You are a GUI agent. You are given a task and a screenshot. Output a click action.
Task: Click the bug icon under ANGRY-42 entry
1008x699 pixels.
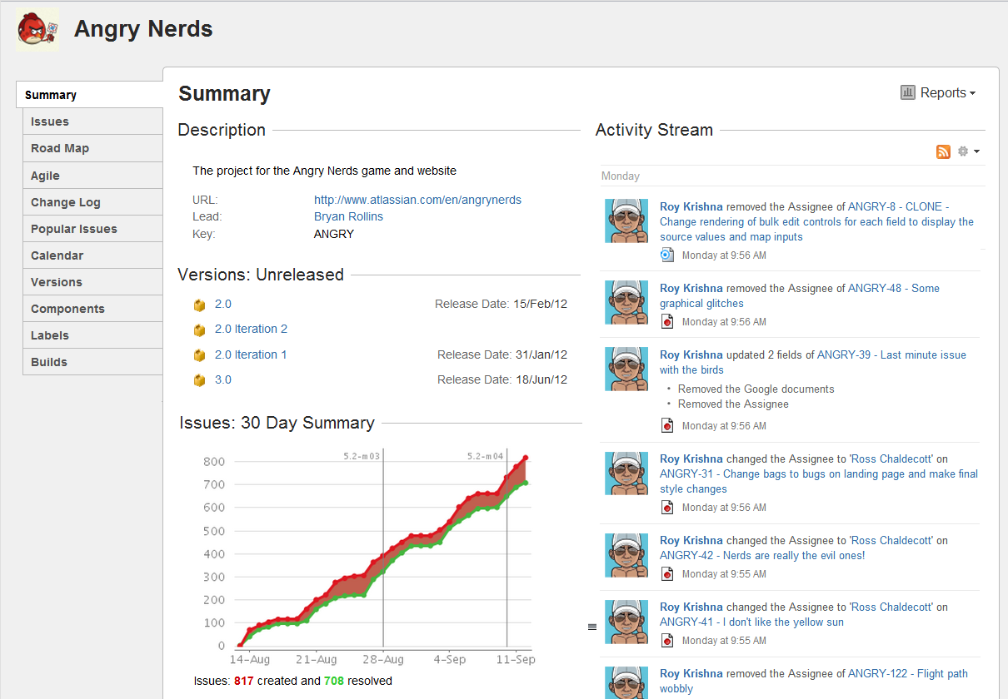666,574
